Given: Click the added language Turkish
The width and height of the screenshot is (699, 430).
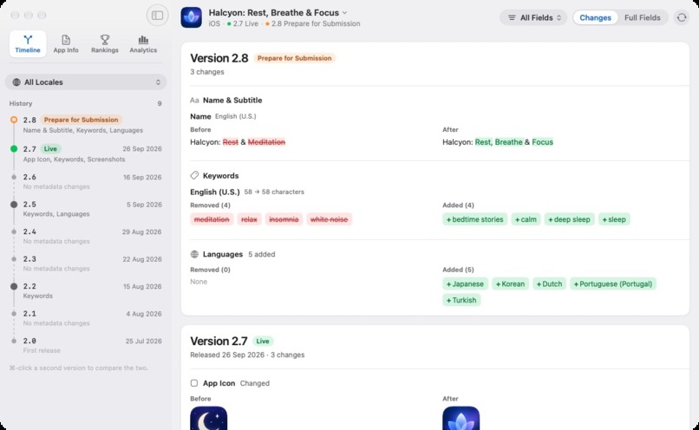Looking at the screenshot, I should click(x=461, y=300).
